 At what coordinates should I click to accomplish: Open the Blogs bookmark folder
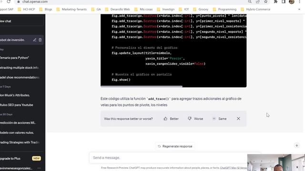point(46,9)
